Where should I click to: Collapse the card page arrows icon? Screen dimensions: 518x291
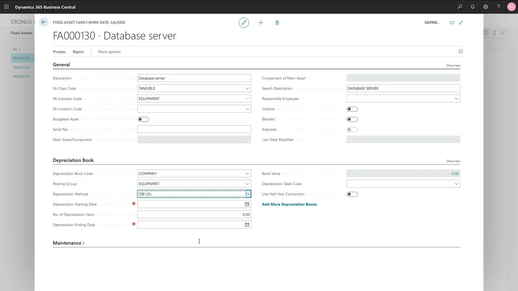click(x=461, y=23)
